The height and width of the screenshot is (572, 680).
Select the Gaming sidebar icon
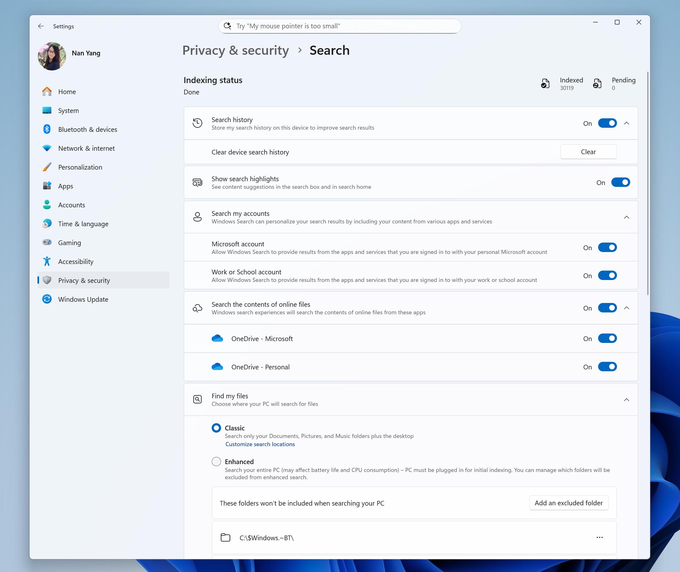47,242
